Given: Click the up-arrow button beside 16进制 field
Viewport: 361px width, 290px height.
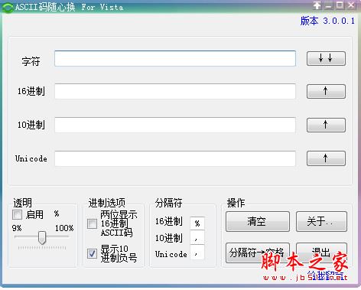Looking at the screenshot, I should pos(326,91).
